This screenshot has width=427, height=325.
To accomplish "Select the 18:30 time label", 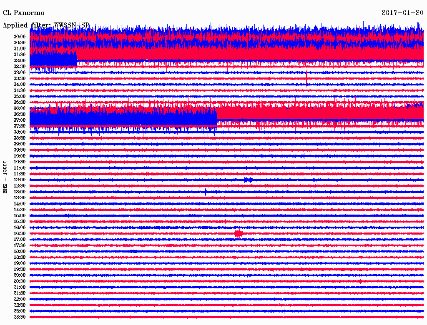I will coord(20,257).
